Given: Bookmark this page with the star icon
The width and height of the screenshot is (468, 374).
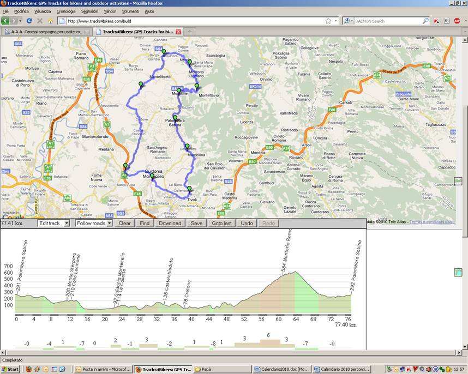Looking at the screenshot, I should (328, 21).
